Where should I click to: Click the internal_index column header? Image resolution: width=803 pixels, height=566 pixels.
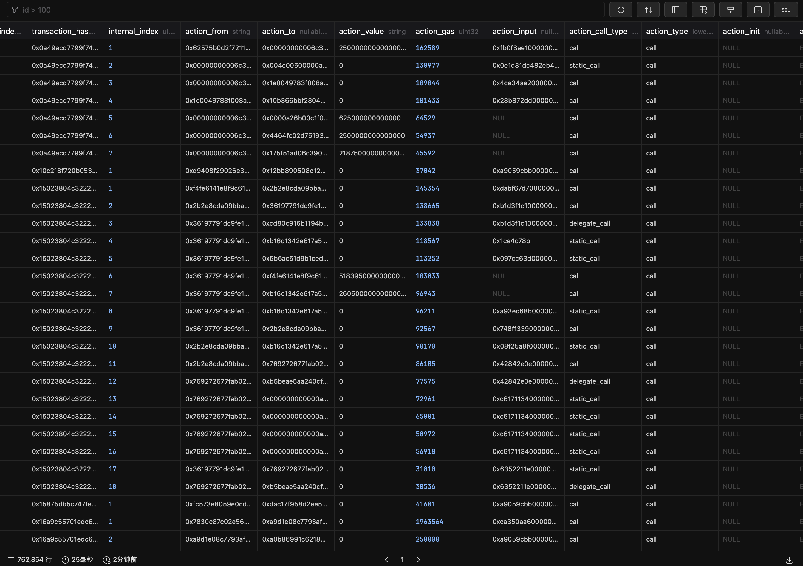(133, 32)
